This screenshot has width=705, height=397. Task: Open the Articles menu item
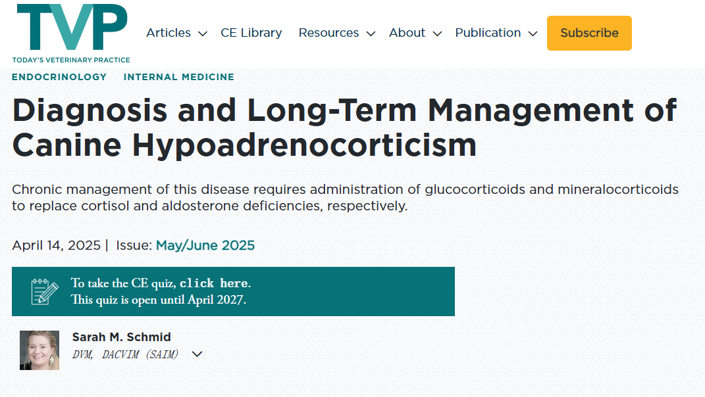169,33
